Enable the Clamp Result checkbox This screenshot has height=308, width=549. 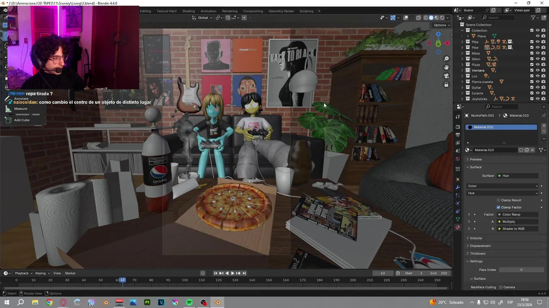pyautogui.click(x=498, y=200)
